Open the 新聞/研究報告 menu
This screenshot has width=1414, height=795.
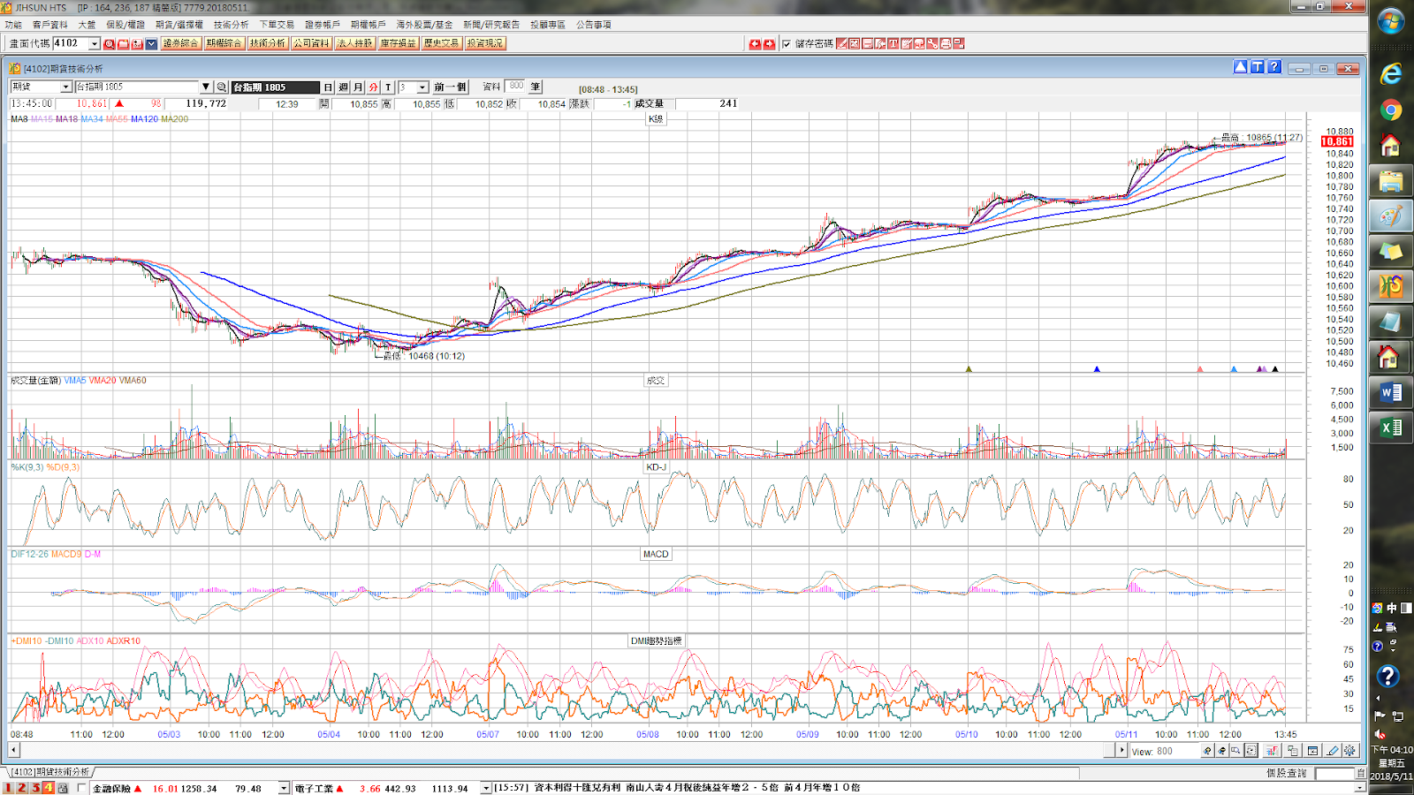[491, 25]
